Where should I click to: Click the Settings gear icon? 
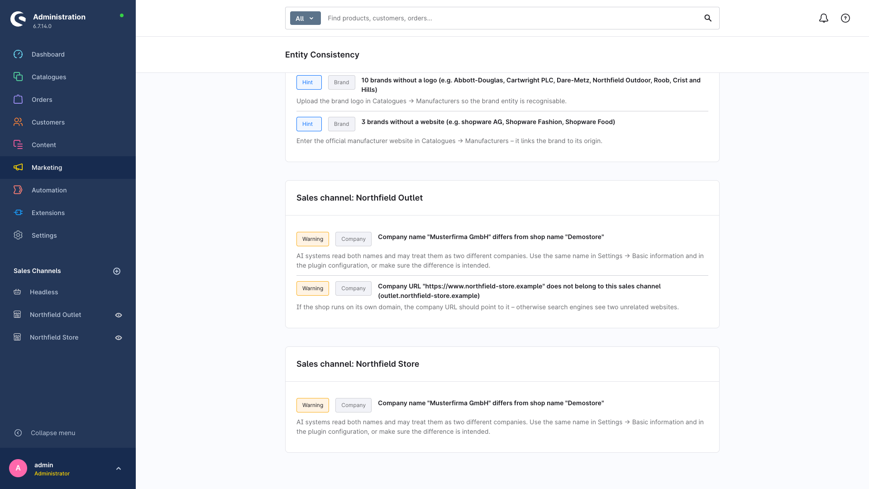tap(18, 235)
